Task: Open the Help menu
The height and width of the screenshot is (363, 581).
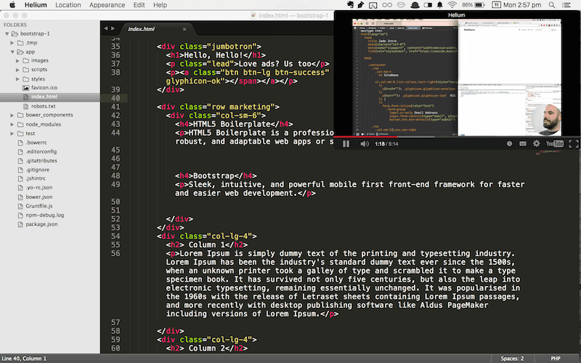Action: [160, 5]
